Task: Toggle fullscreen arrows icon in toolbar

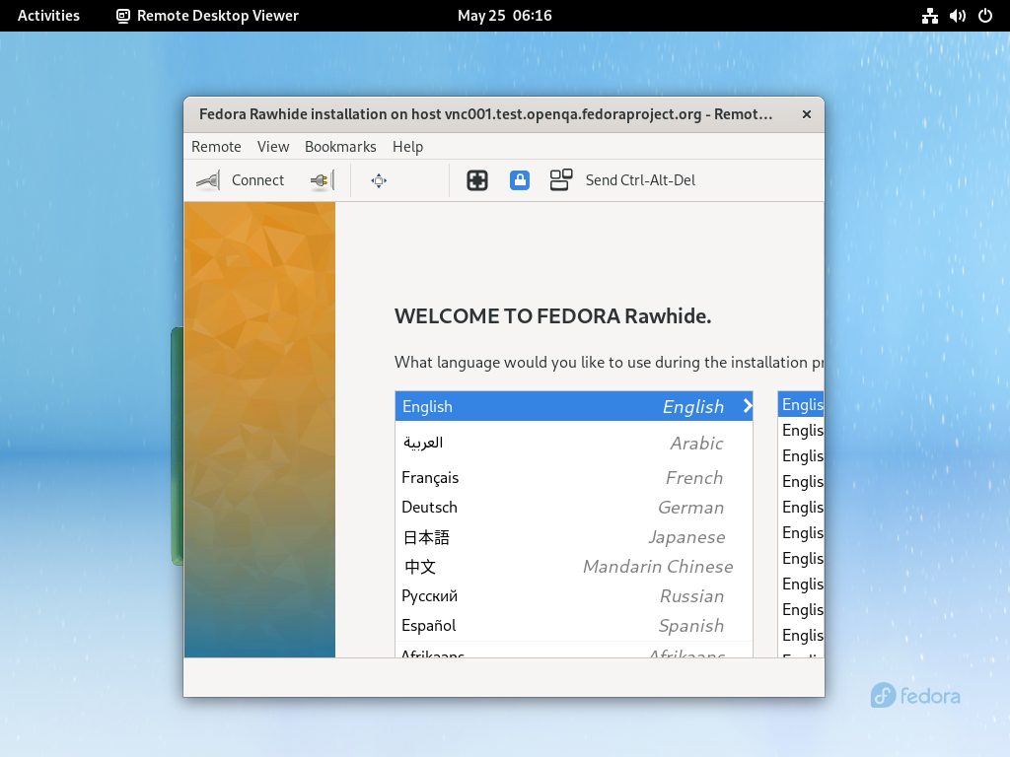Action: [x=379, y=180]
